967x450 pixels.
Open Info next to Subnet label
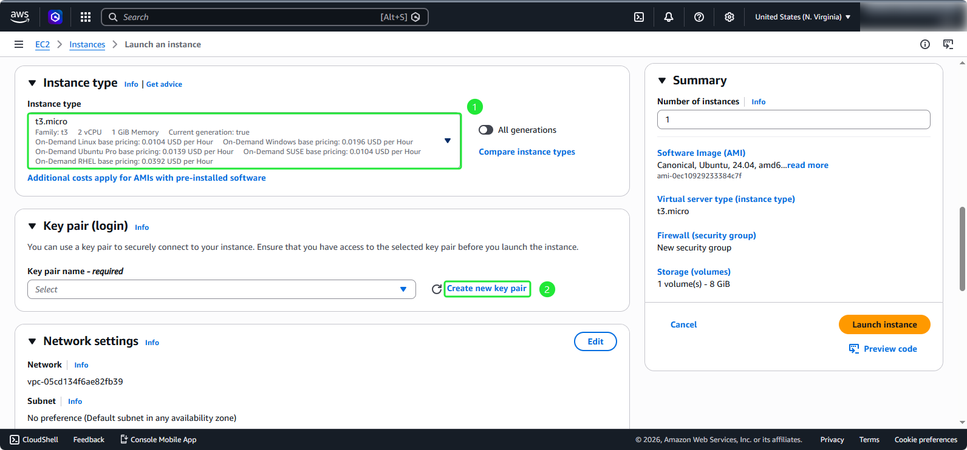[75, 401]
